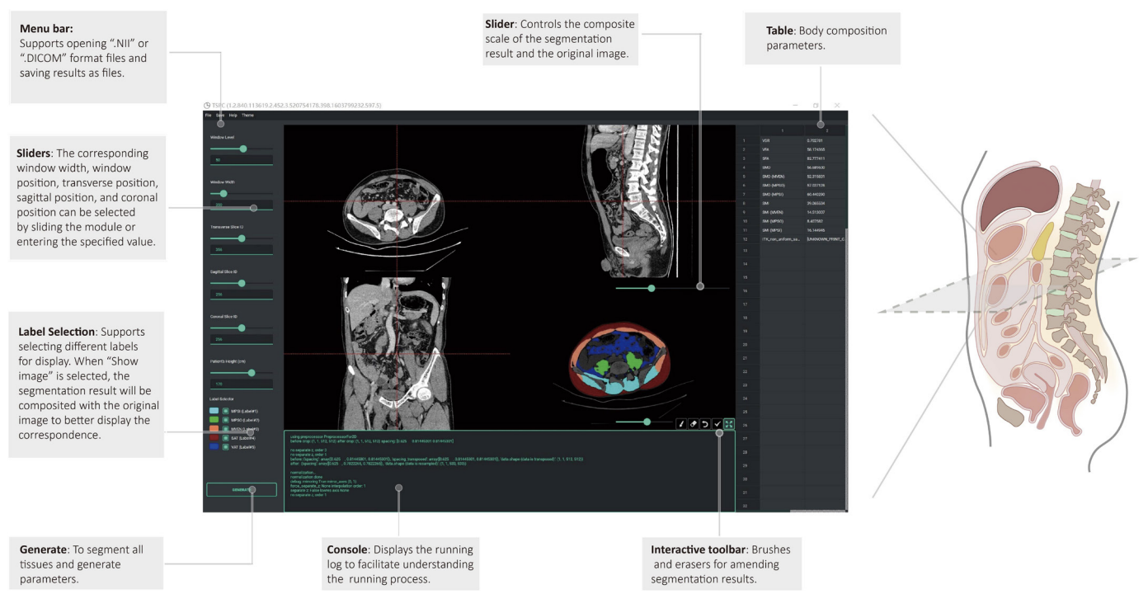Viewport: 1148px width, 599px height.
Task: Click the composite slider below the sagittal view
Action: [672, 288]
